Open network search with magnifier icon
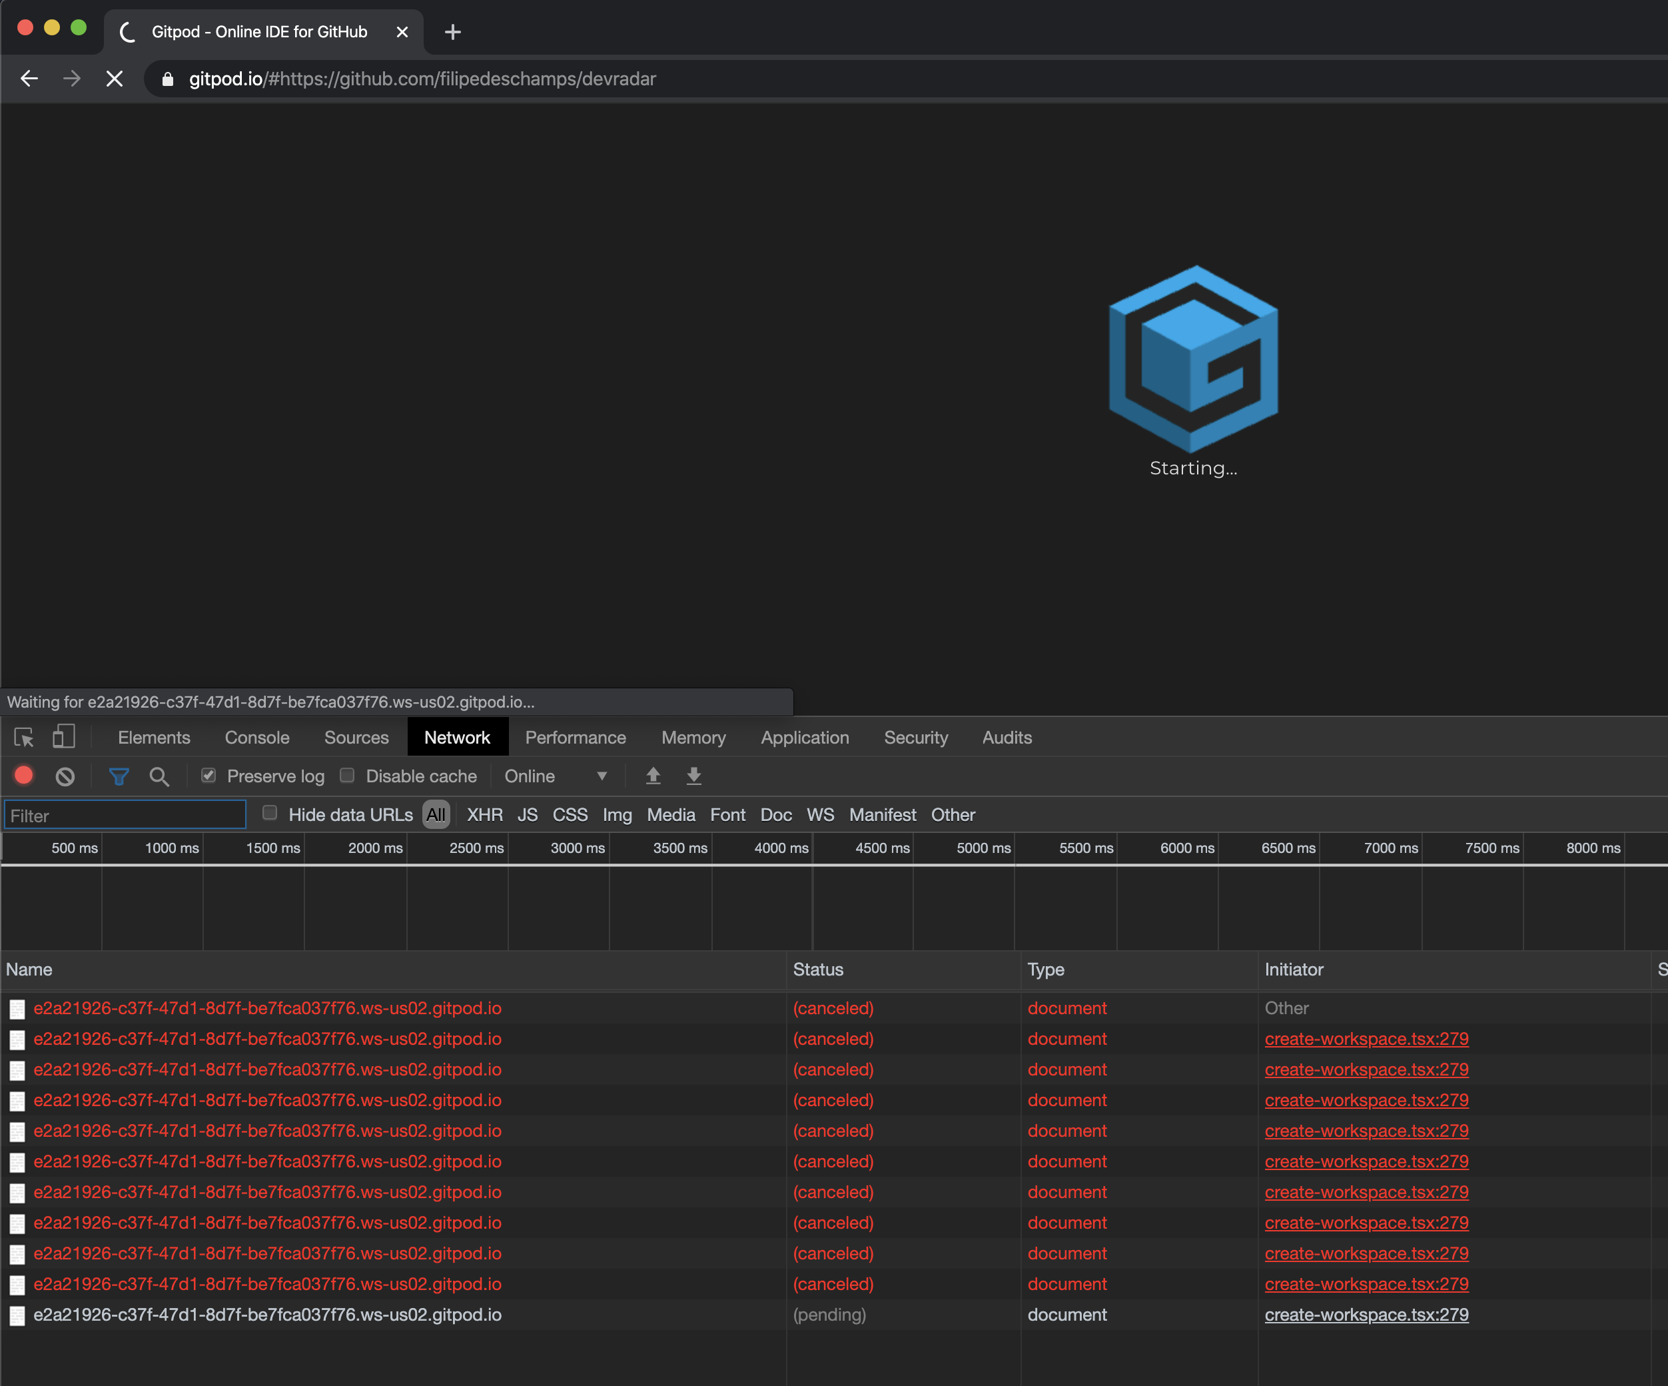Screen dimensions: 1668x1386 tap(159, 776)
